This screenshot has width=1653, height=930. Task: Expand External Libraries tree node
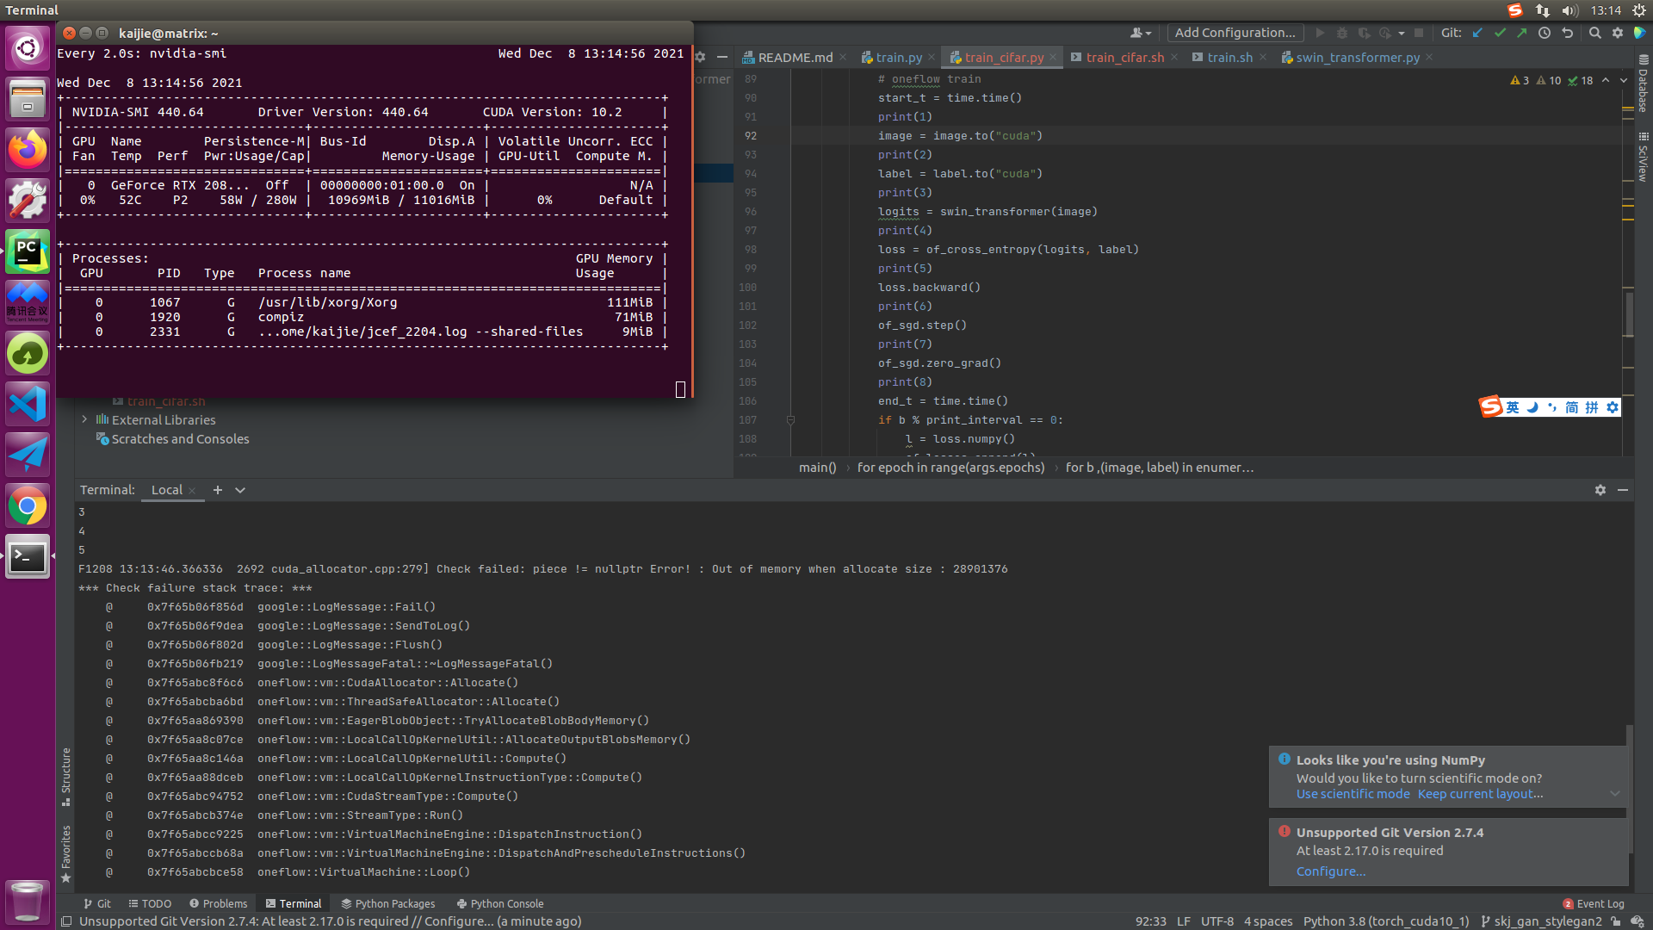click(x=84, y=419)
